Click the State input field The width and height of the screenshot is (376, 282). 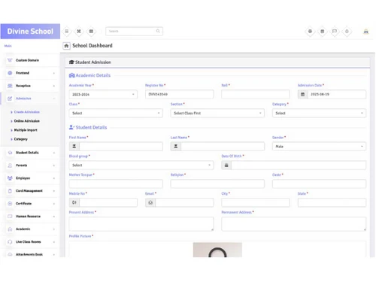point(332,202)
